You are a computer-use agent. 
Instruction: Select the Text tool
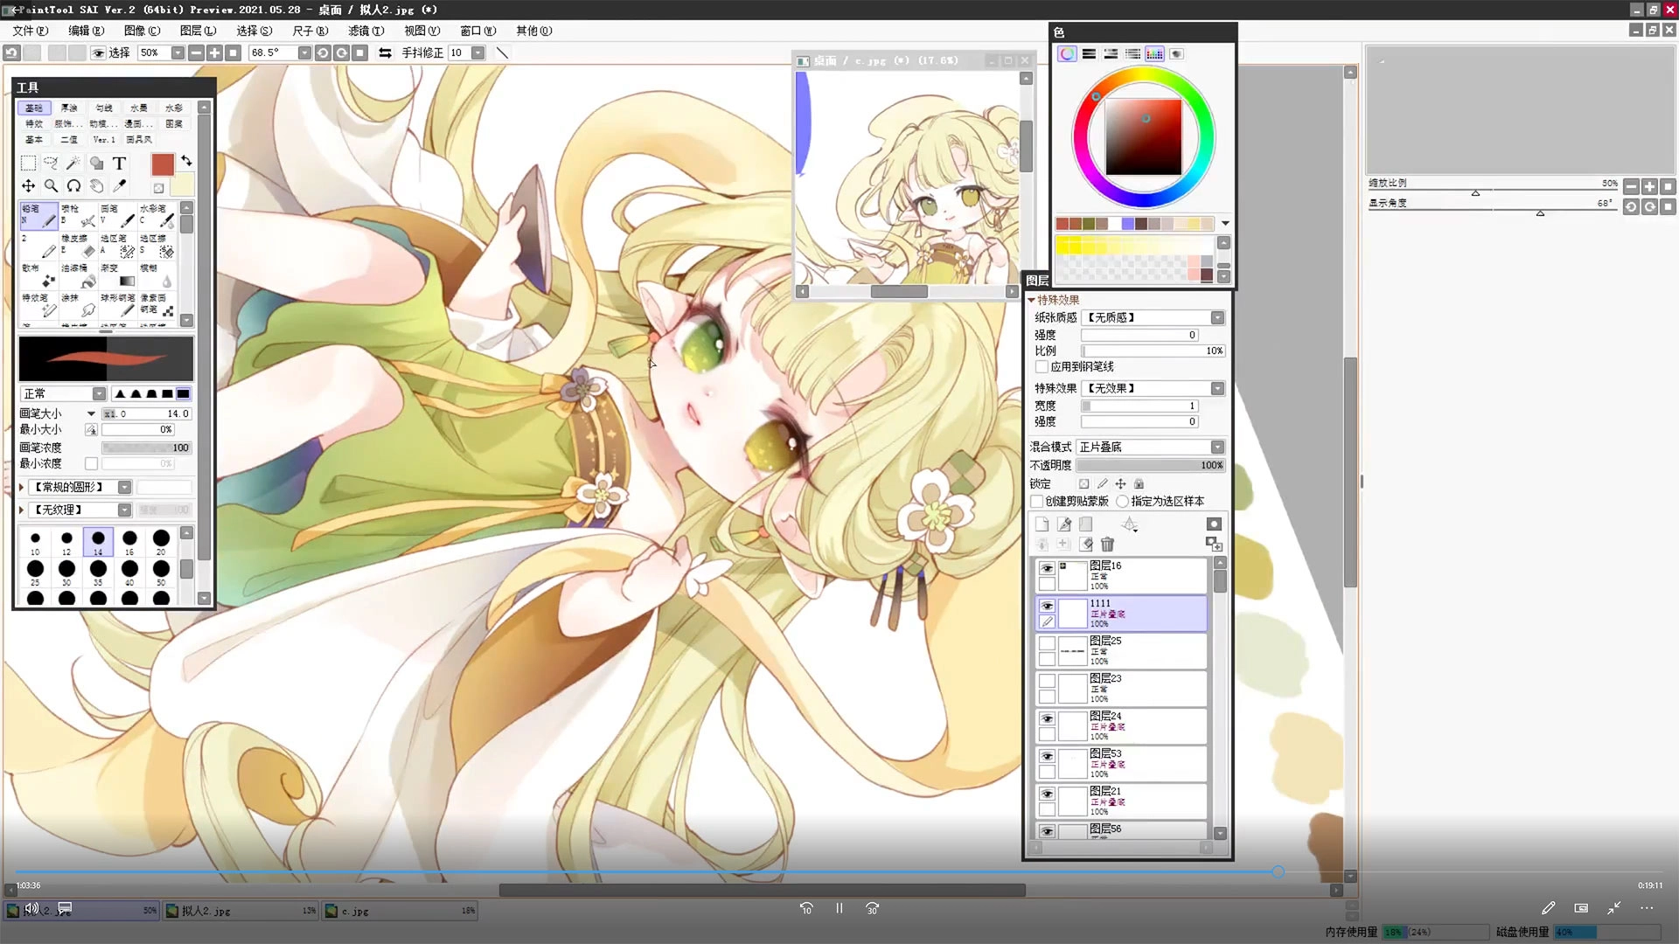(x=120, y=163)
